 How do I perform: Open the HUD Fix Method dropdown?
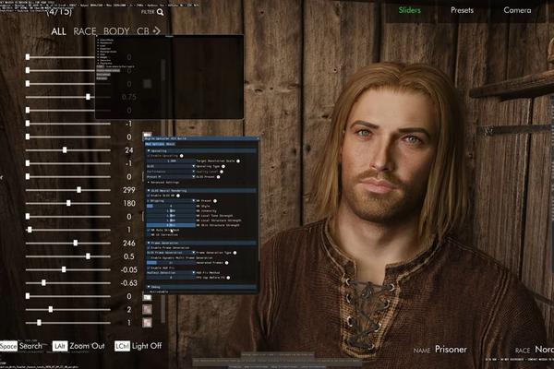[x=171, y=273]
